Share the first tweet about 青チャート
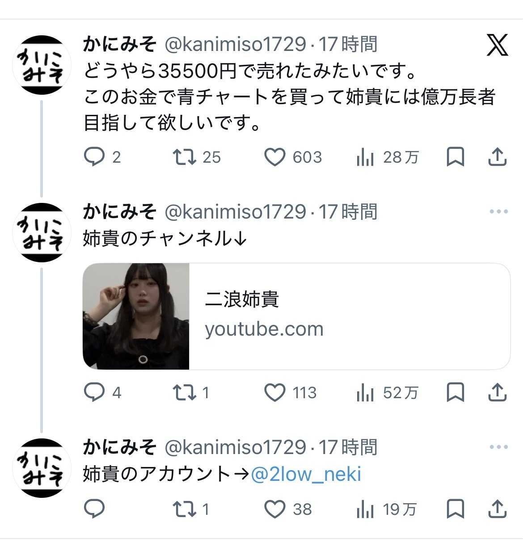 point(497,157)
